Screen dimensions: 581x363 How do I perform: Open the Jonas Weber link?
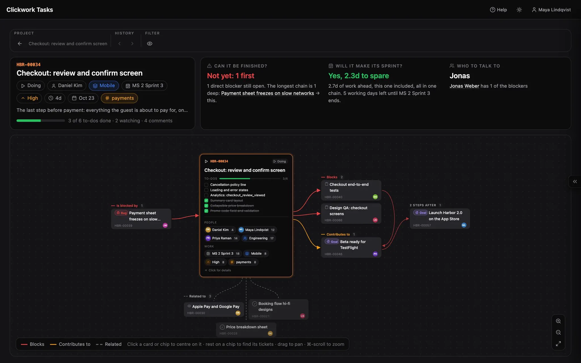click(464, 86)
